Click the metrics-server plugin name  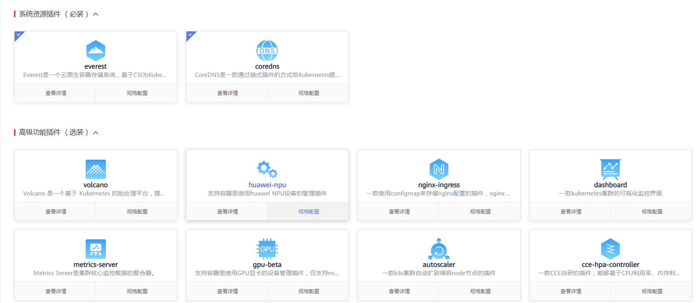click(96, 265)
